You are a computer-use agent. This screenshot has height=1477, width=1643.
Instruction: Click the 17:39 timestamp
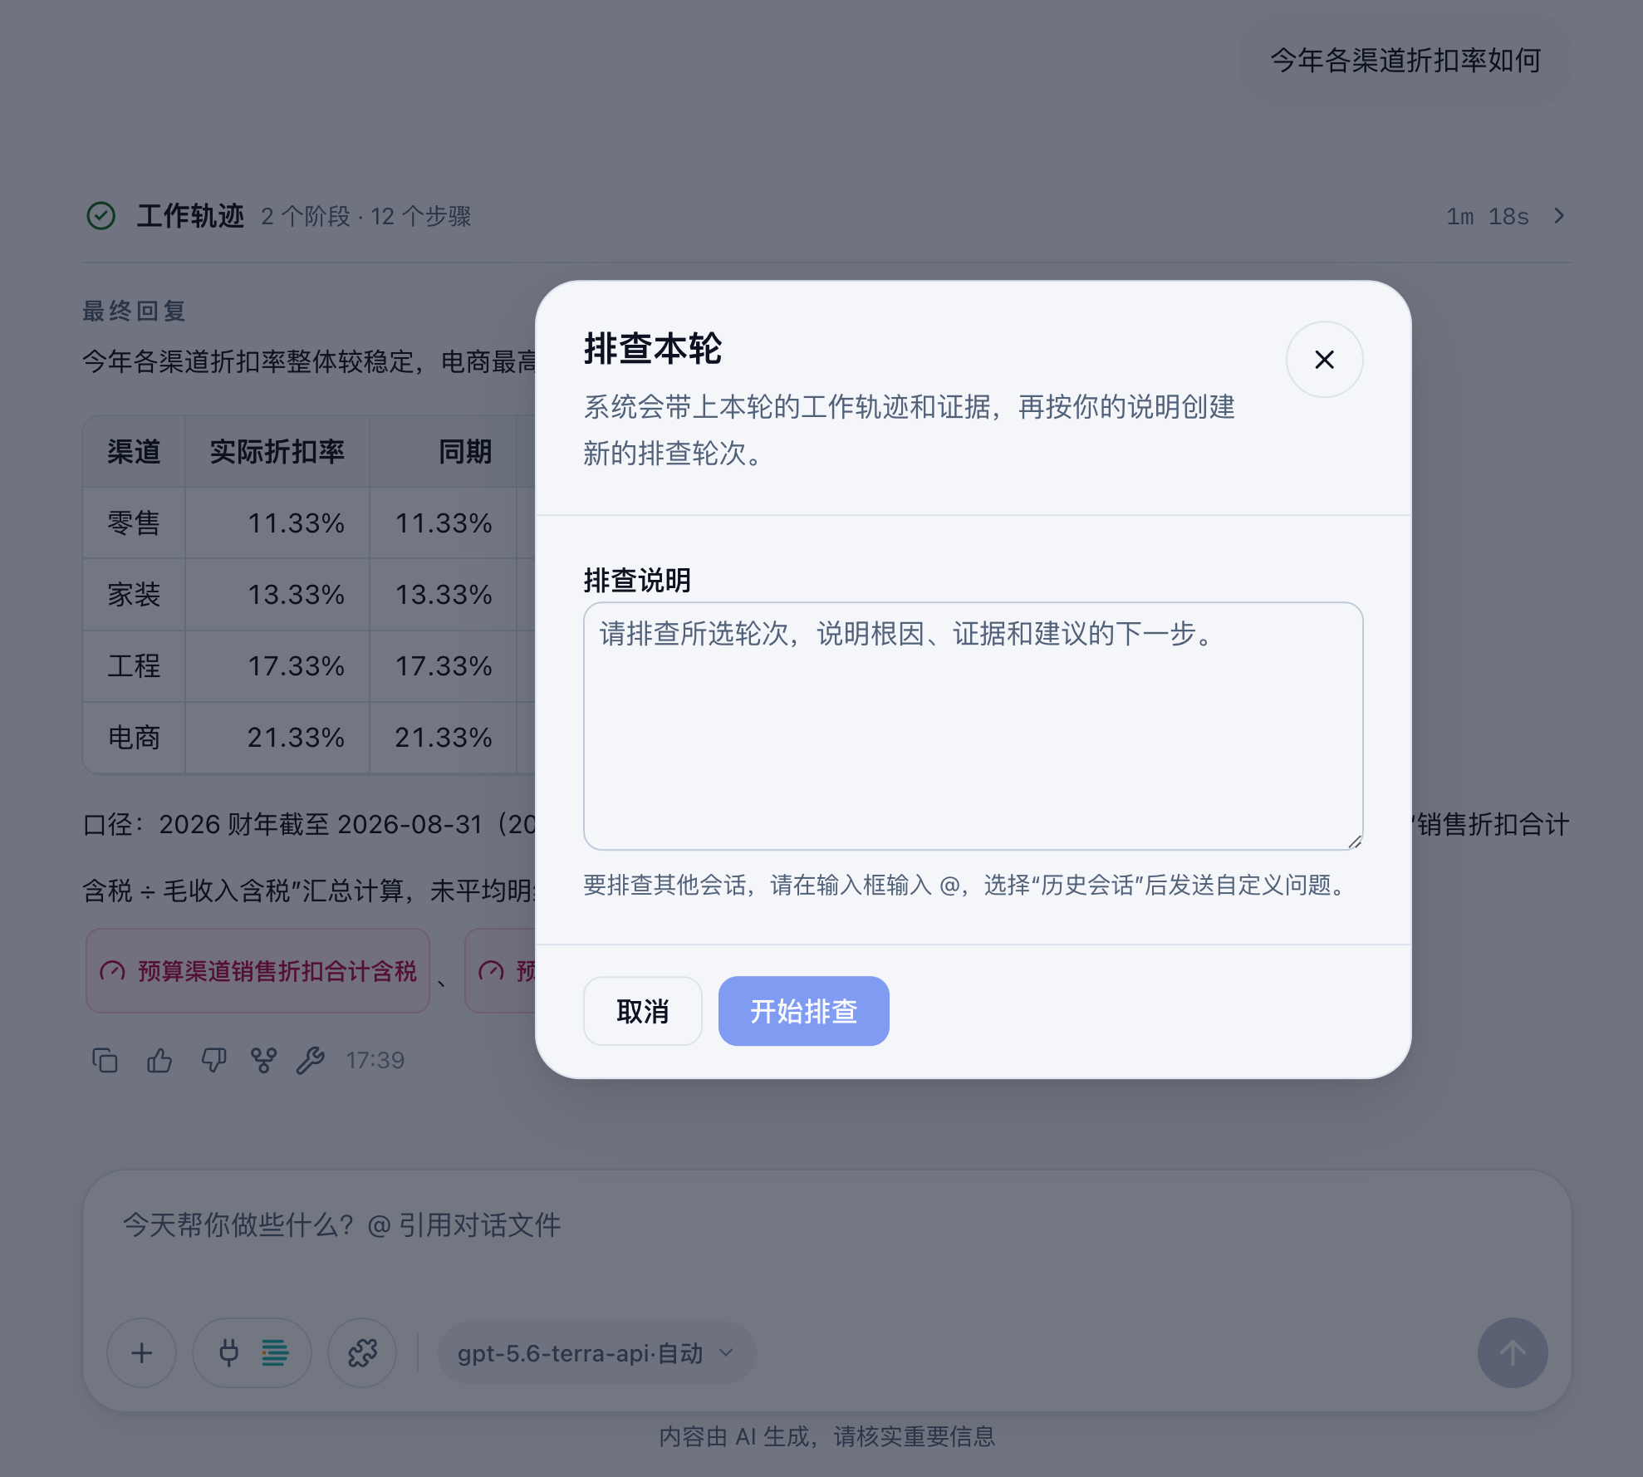coord(375,1061)
